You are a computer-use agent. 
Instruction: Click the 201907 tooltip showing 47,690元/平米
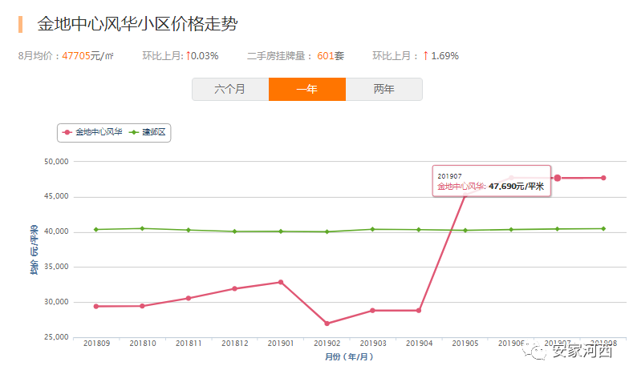(491, 181)
